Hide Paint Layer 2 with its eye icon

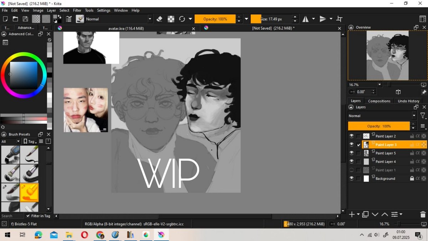tap(352, 136)
